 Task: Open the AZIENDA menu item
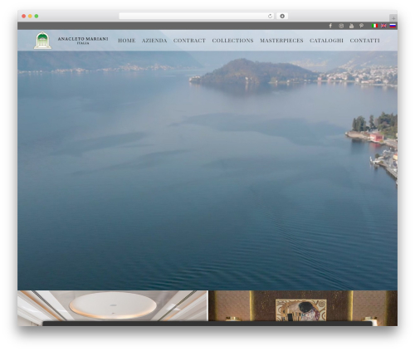(x=154, y=41)
